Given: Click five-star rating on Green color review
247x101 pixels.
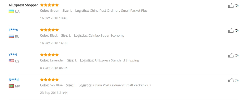Looking at the screenshot, I should point(49,5).
